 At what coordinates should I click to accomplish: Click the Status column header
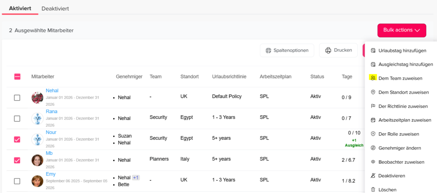[x=317, y=77]
